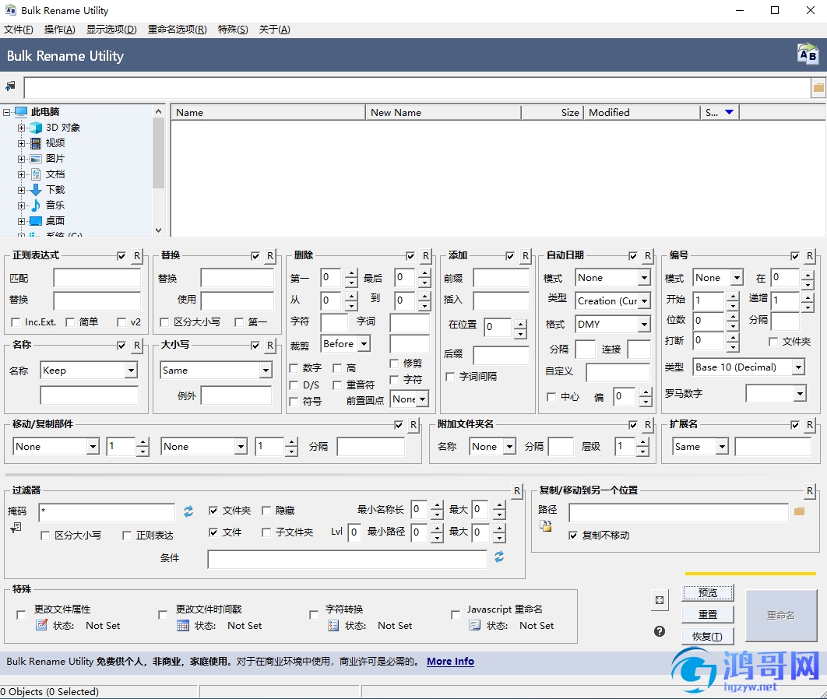Open the Base 10 (Decimal) dropdown
Image resolution: width=827 pixels, height=699 pixels.
tap(798, 367)
